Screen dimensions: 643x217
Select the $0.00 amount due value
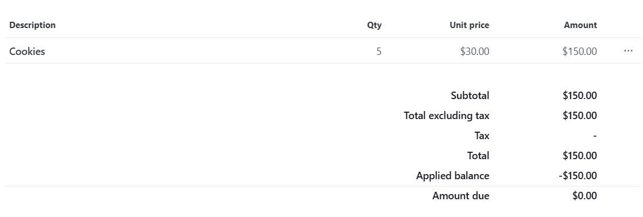585,195
